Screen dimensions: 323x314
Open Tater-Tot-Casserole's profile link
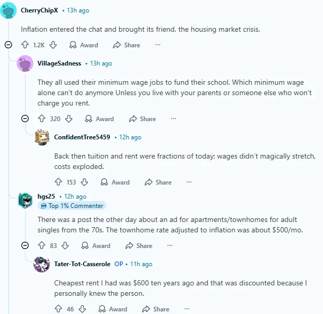click(x=82, y=264)
